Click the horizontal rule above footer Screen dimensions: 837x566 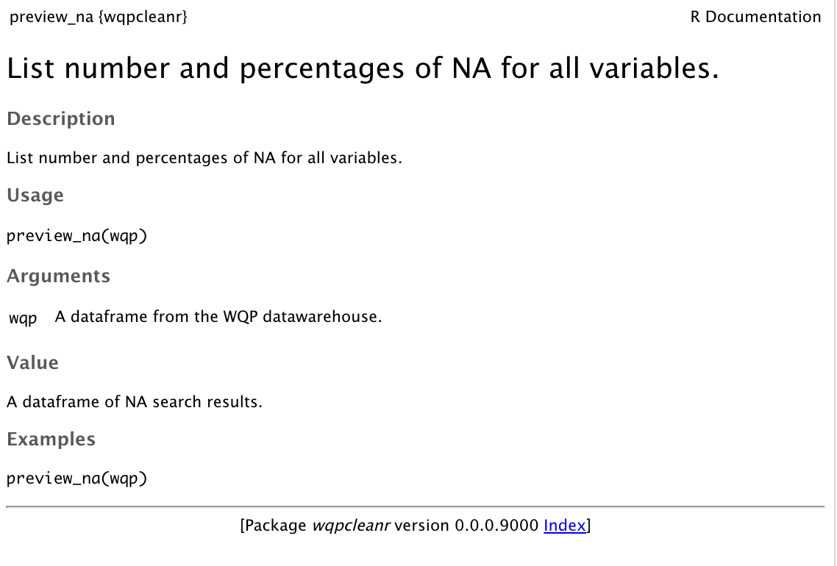(x=416, y=506)
